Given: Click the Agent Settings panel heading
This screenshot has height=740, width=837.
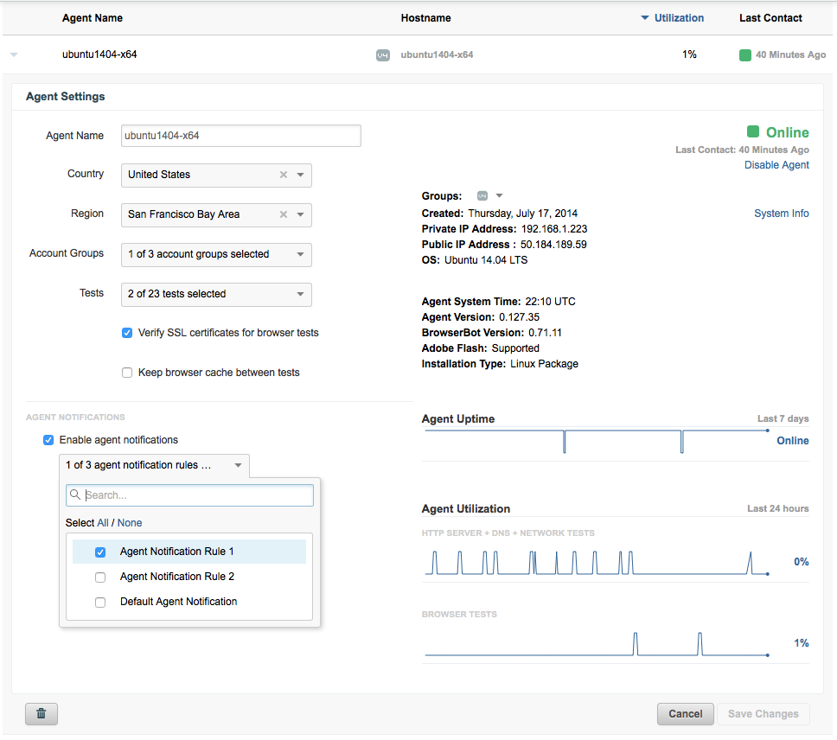Looking at the screenshot, I should (x=66, y=97).
